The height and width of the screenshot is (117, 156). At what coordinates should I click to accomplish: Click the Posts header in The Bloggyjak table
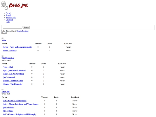pyautogui.click(x=44, y=64)
